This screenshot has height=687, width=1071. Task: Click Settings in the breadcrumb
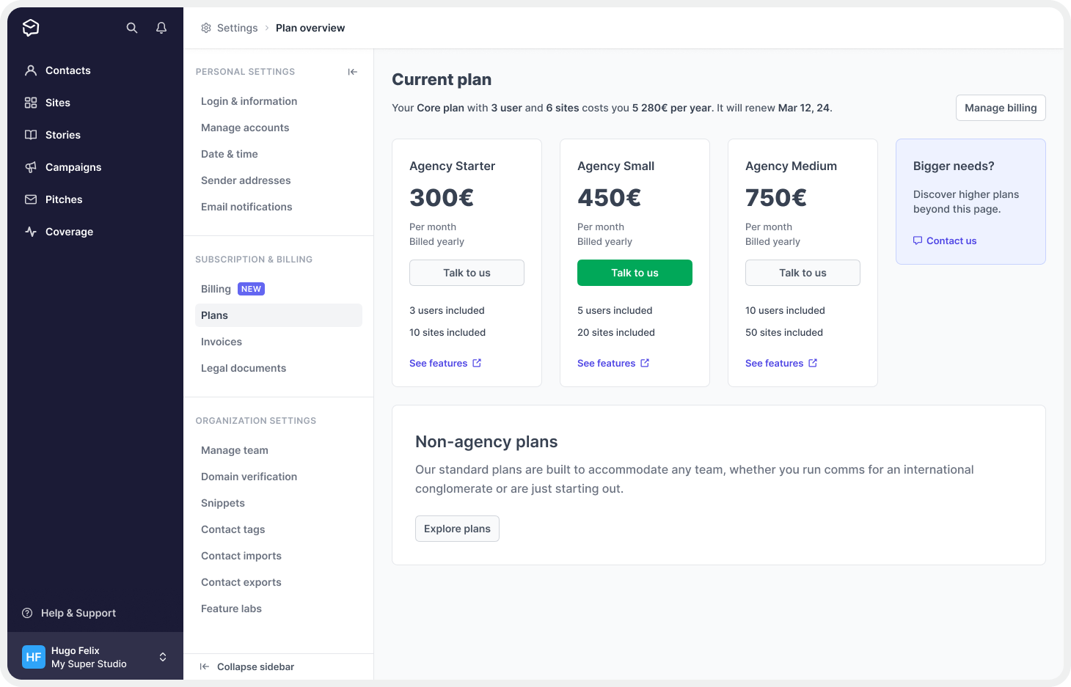(x=237, y=28)
